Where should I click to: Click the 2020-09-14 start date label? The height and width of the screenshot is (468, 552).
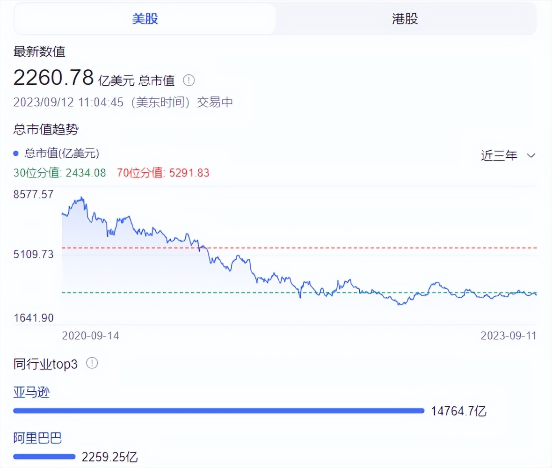point(91,336)
